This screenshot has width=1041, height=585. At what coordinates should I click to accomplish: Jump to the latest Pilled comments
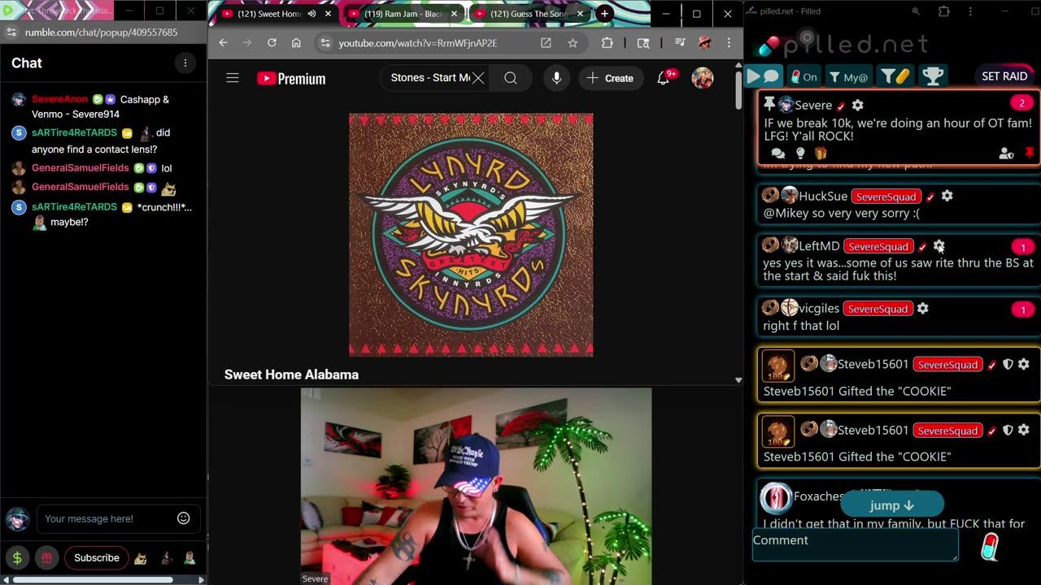coord(891,505)
